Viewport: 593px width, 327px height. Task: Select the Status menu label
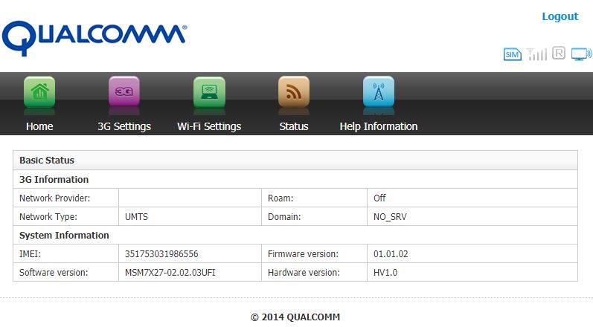[x=294, y=126]
